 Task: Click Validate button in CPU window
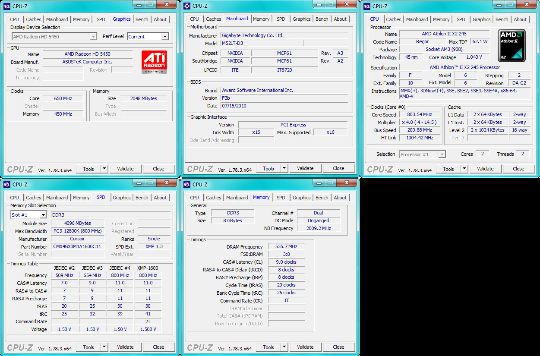tap(485, 169)
